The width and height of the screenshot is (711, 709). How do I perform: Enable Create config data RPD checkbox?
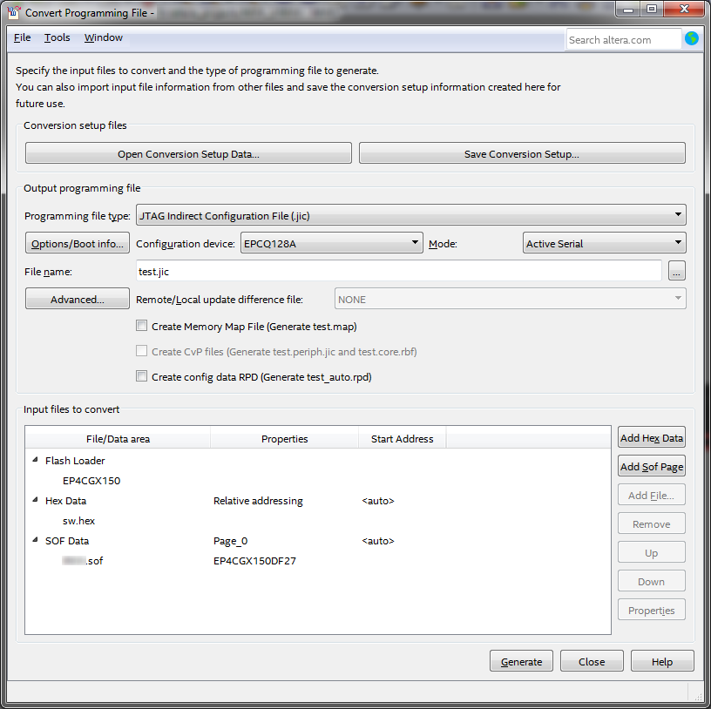tap(141, 377)
